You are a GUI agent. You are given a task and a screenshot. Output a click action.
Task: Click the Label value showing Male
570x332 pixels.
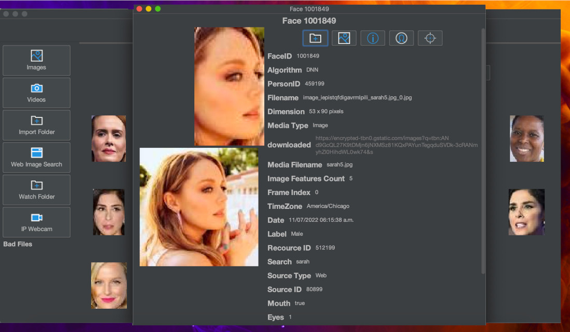[x=296, y=234]
